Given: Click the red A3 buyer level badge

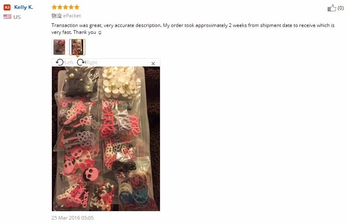Looking at the screenshot, I should 7,7.
